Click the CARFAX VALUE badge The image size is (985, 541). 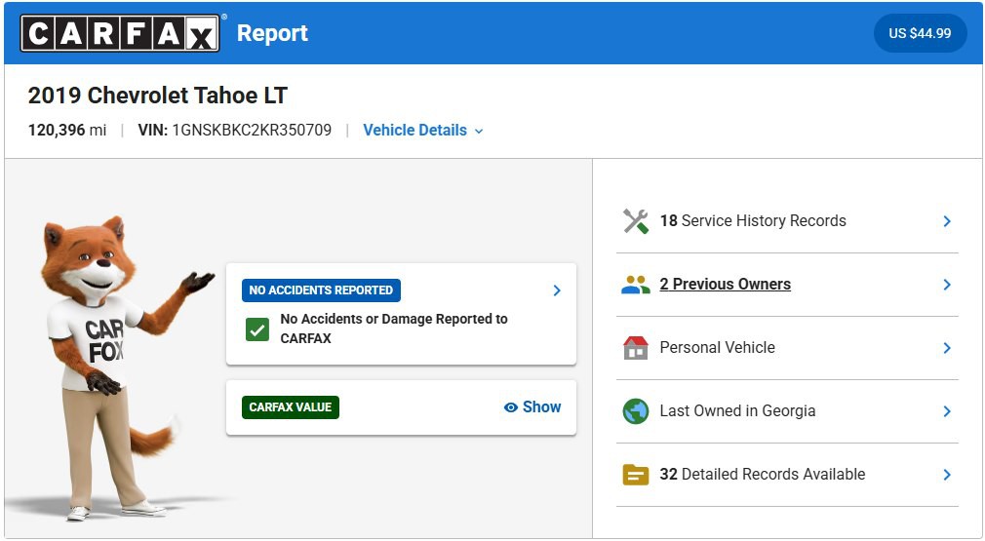coord(291,406)
